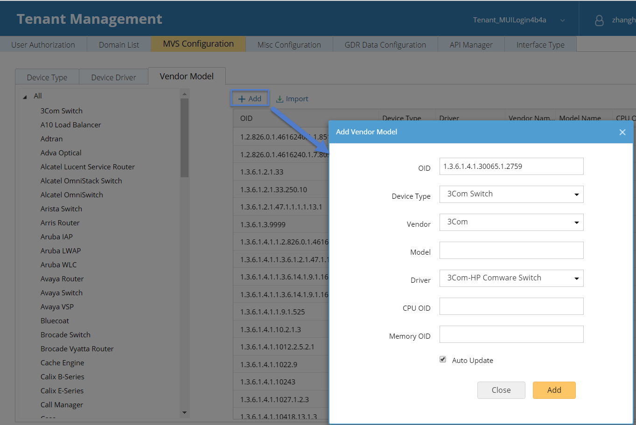
Task: Click the Import download icon
Action: tap(280, 99)
